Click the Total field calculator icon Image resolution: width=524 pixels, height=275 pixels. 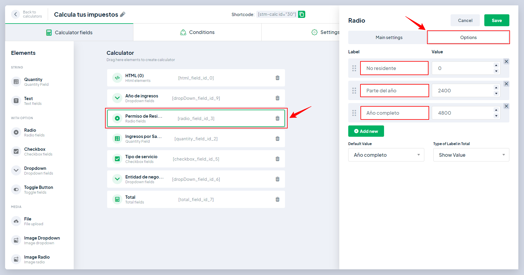(117, 199)
